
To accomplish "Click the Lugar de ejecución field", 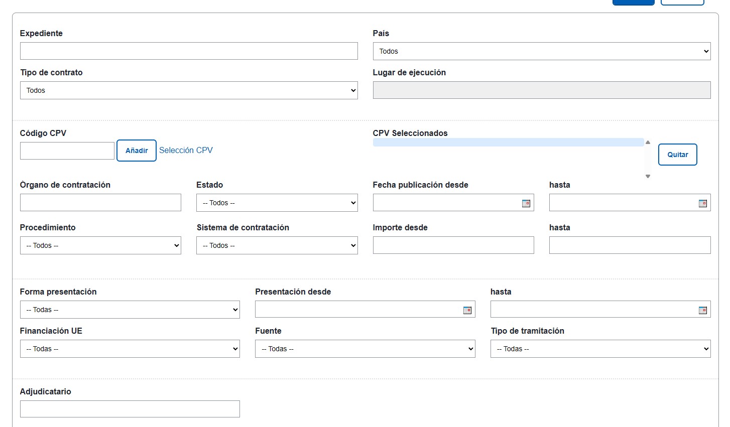I will [x=542, y=90].
